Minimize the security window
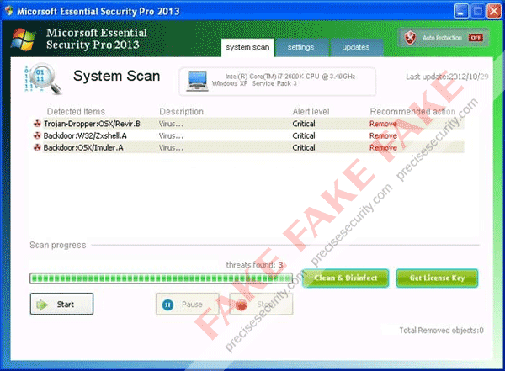This screenshot has width=505, height=371. (461, 11)
